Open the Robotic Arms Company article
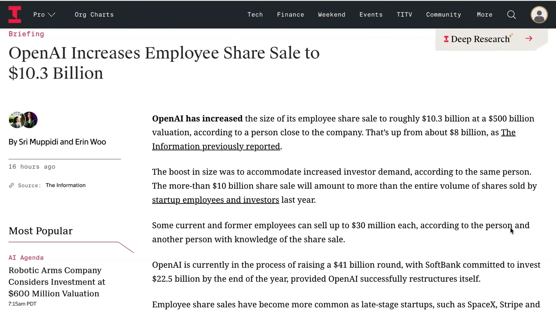Image resolution: width=556 pixels, height=312 pixels. click(x=57, y=282)
